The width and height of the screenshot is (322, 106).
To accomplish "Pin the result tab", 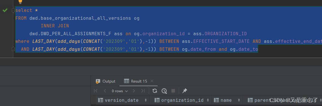I will pos(185,90).
